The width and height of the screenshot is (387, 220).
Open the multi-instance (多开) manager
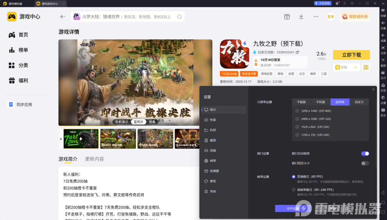383,73
